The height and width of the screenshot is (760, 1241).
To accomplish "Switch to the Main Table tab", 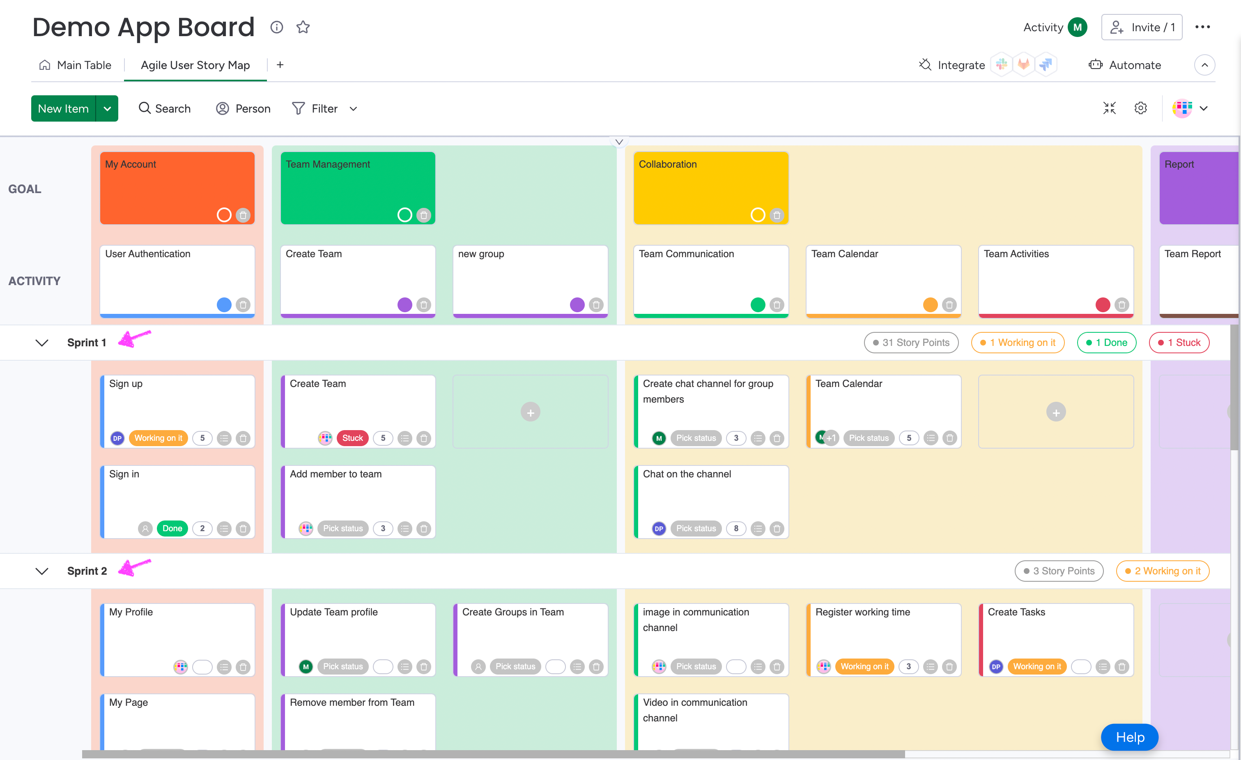I will point(75,65).
